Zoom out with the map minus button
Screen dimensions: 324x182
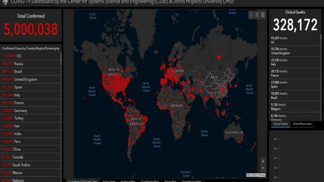coord(263,168)
